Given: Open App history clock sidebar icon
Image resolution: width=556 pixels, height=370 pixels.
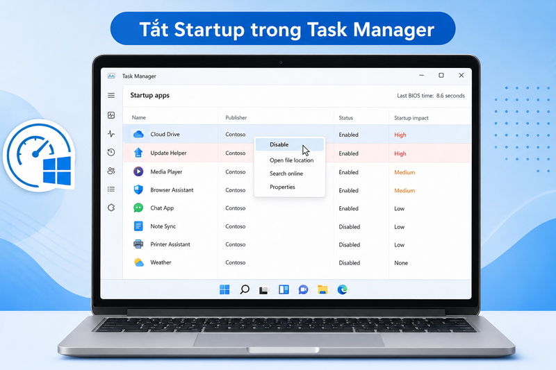Looking at the screenshot, I should click(111, 152).
